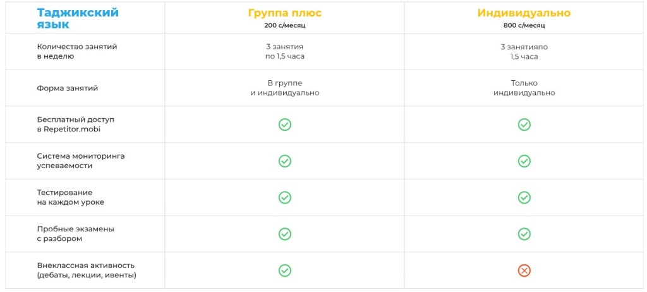Image resolution: width=647 pixels, height=292 pixels.
Task: Click Индивидуально checkmark for Система мониторинга успеваемости
Action: [x=524, y=161]
